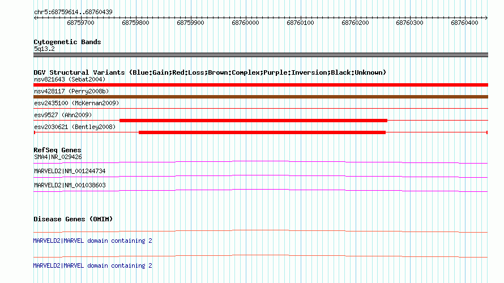Open the second MARVELD2 MARVEL domain link
Screen dimensions: 504x283
[x=92, y=265]
